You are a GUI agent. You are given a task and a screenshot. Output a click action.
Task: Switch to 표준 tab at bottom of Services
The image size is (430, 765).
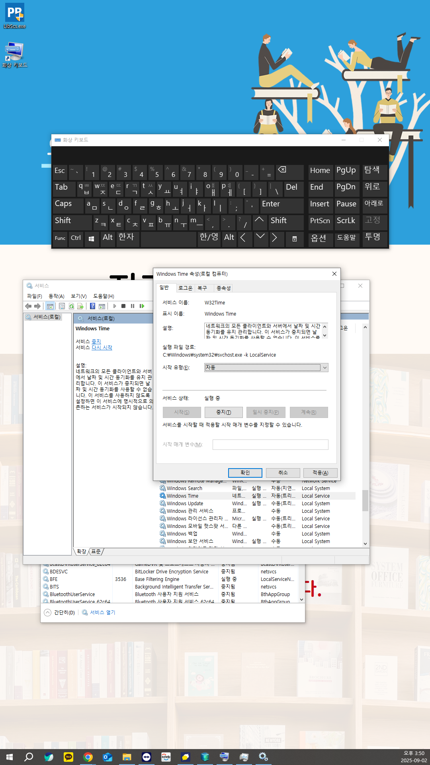[96, 551]
